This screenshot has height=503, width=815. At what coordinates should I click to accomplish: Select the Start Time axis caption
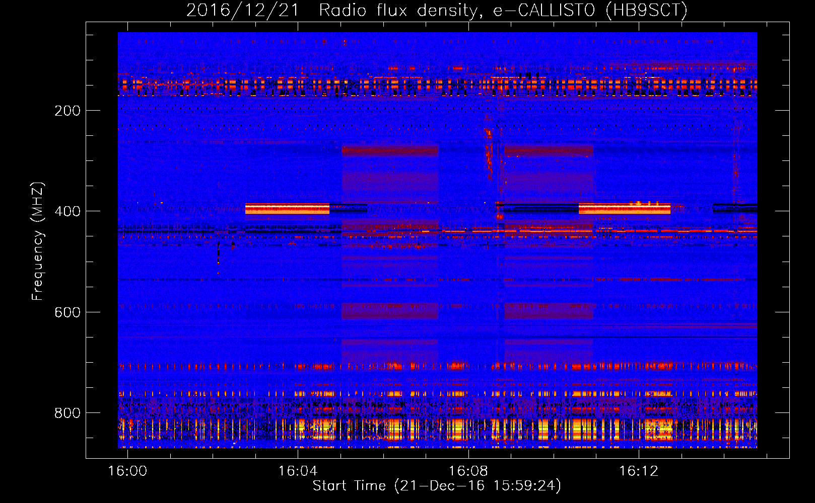[437, 486]
